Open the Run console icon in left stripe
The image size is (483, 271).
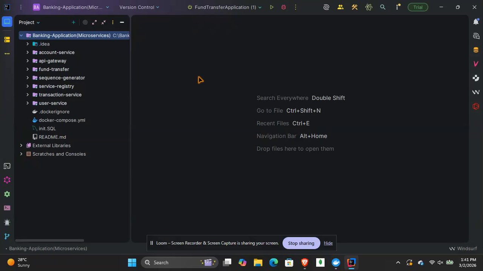[x=7, y=208]
